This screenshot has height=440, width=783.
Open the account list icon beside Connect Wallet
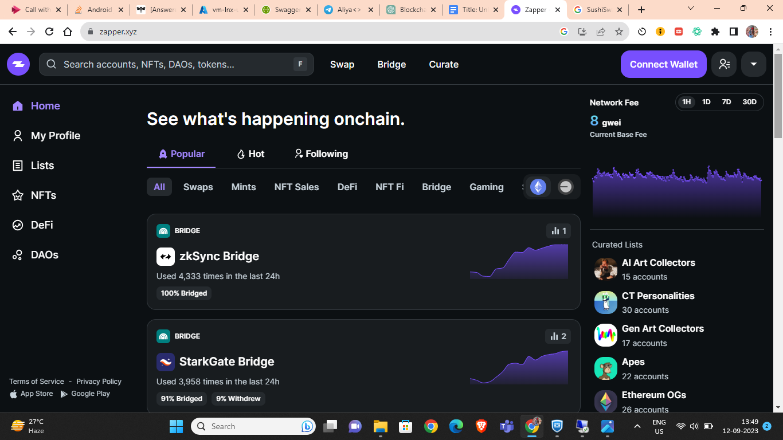[724, 64]
